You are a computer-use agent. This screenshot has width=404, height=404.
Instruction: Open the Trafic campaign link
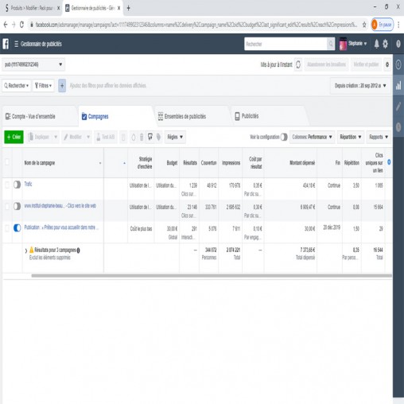click(x=28, y=184)
